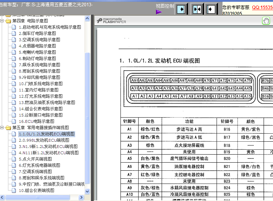Open 11.室内灯电路示意图
The image size is (273, 201).
pos(38,90)
